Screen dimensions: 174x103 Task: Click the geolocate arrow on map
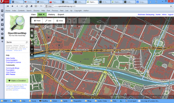[32, 54]
